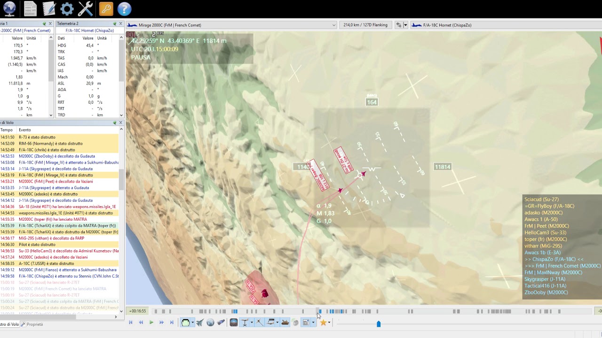Toggle pin on Telemetria 2 panel

(114, 23)
